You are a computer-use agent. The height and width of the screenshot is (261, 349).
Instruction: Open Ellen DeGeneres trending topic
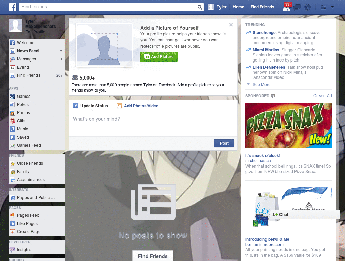(269, 67)
